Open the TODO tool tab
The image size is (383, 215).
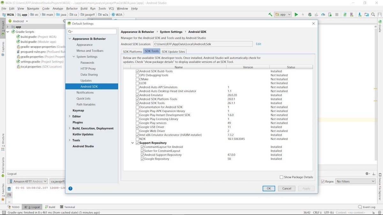pyautogui.click(x=13, y=207)
